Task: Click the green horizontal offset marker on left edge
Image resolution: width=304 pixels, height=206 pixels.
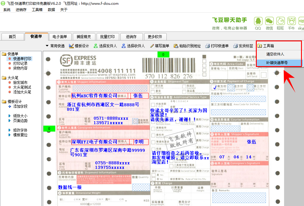Action: click(49, 129)
